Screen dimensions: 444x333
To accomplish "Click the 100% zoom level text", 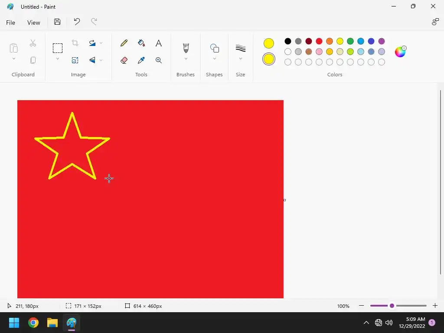I will (343, 306).
